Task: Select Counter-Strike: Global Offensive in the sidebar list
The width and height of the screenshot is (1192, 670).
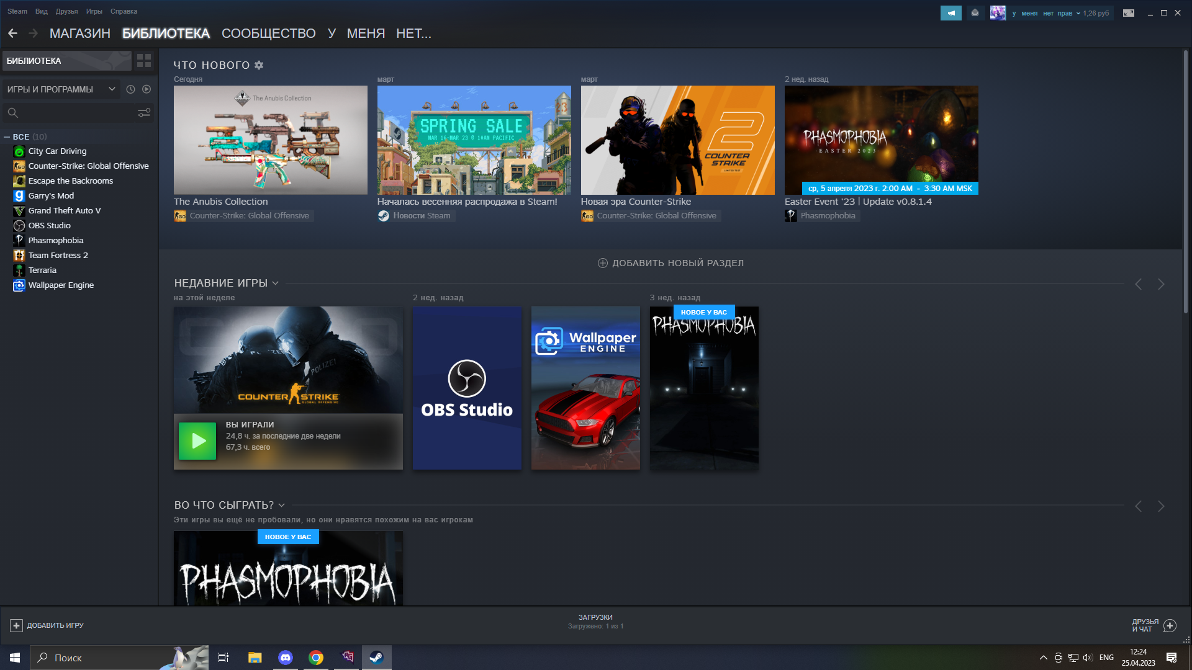Action: pyautogui.click(x=79, y=166)
